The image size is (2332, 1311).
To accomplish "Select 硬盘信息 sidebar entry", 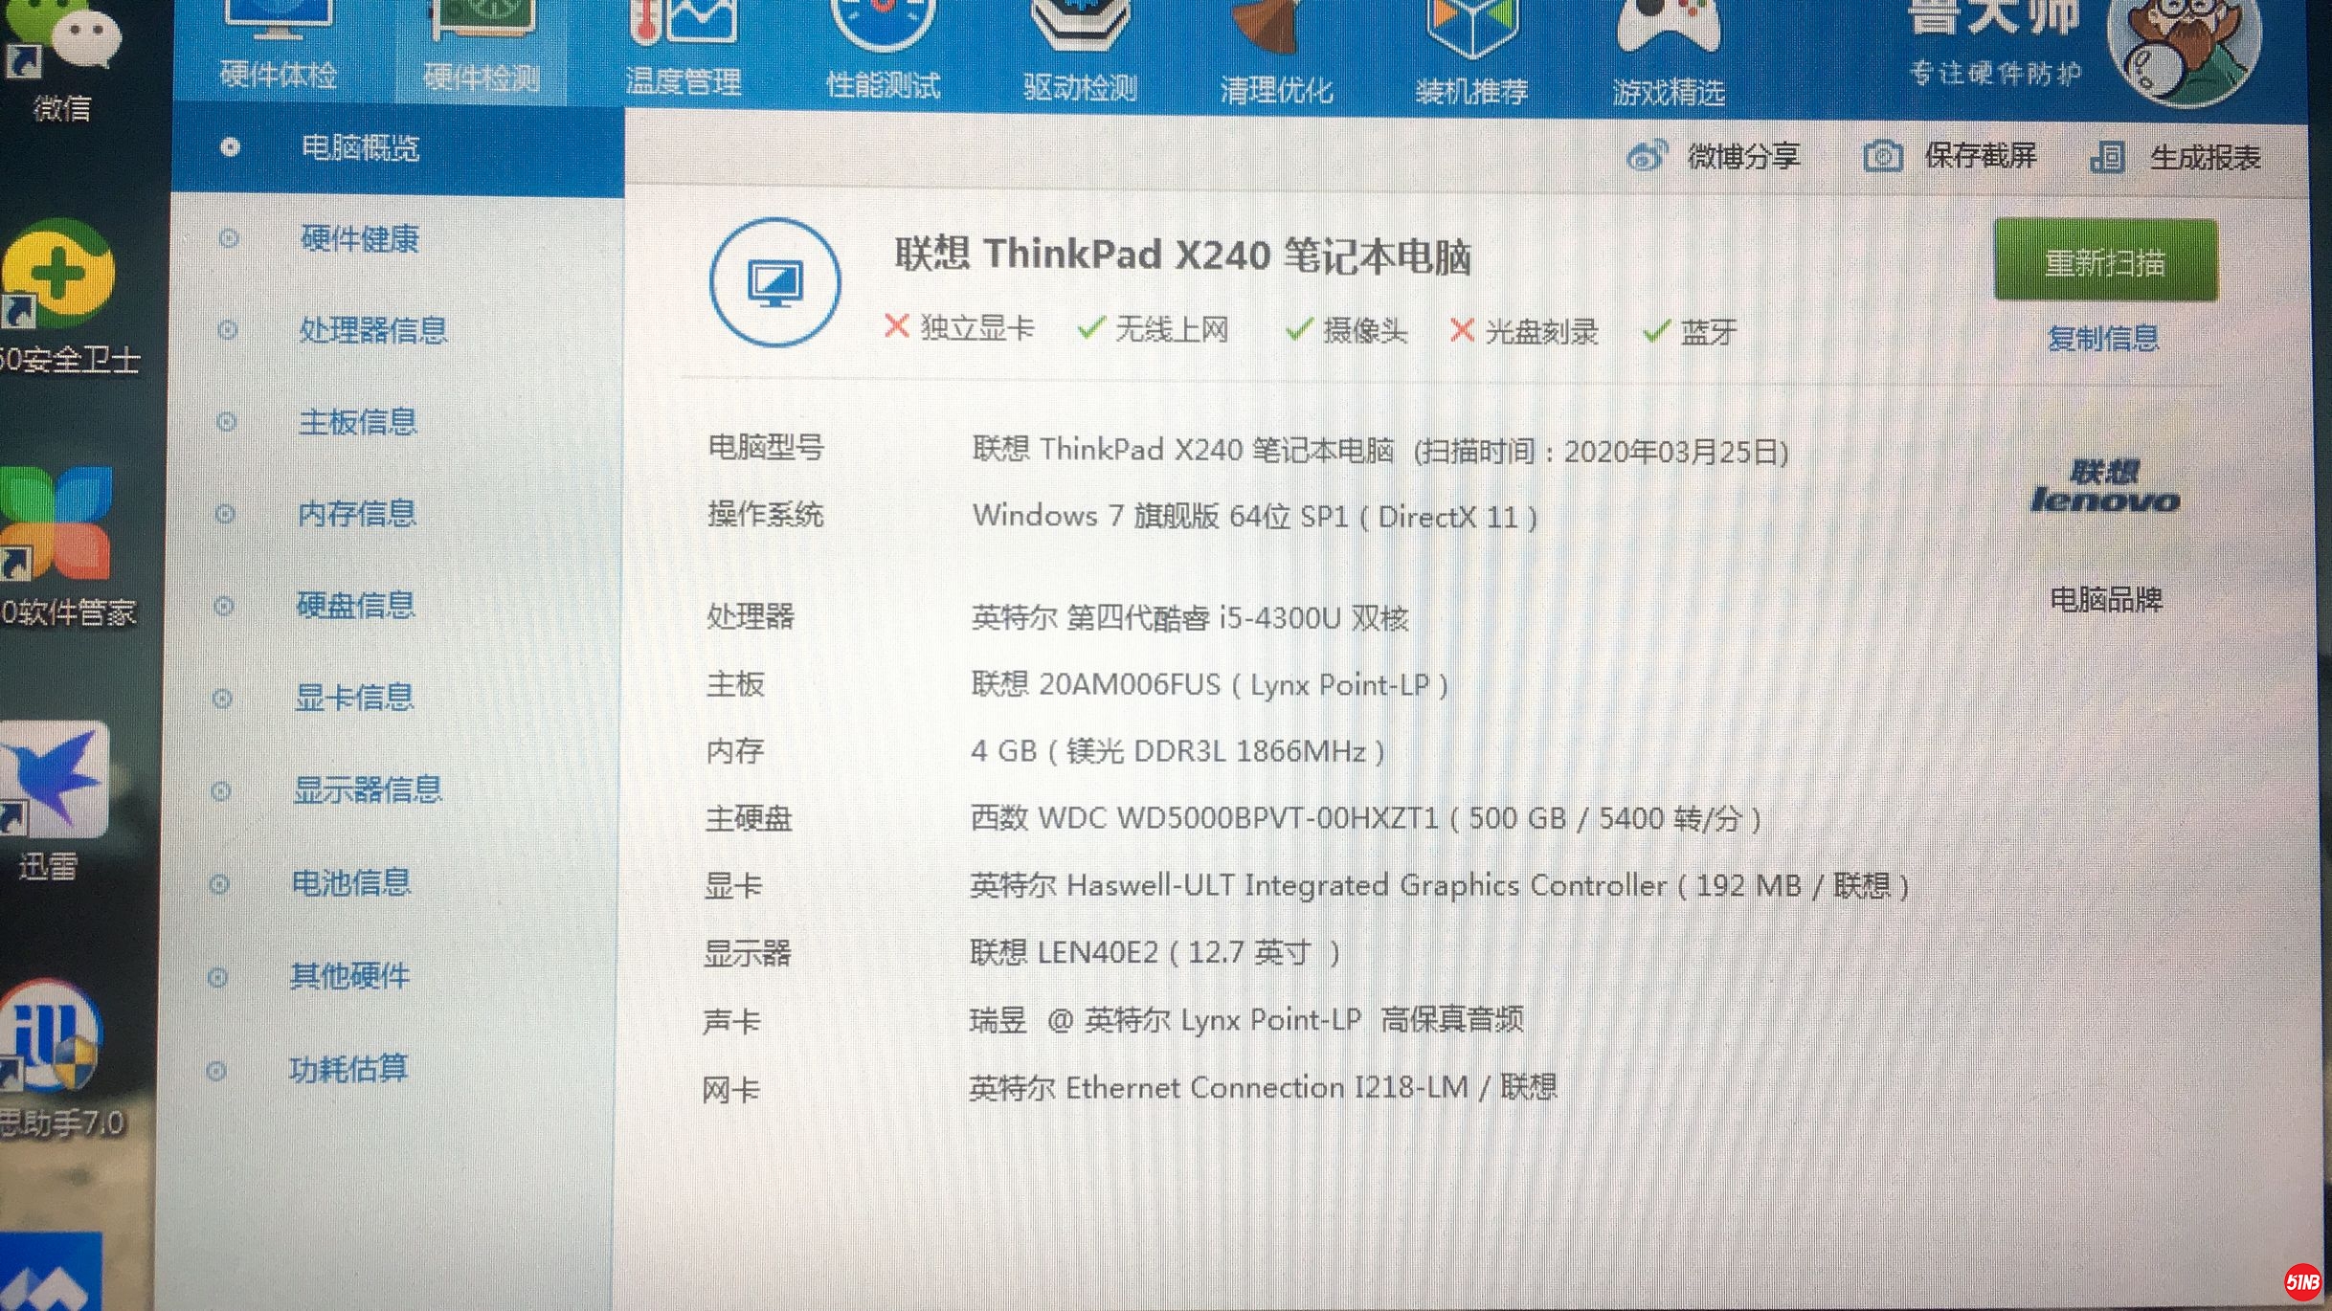I will (x=355, y=605).
